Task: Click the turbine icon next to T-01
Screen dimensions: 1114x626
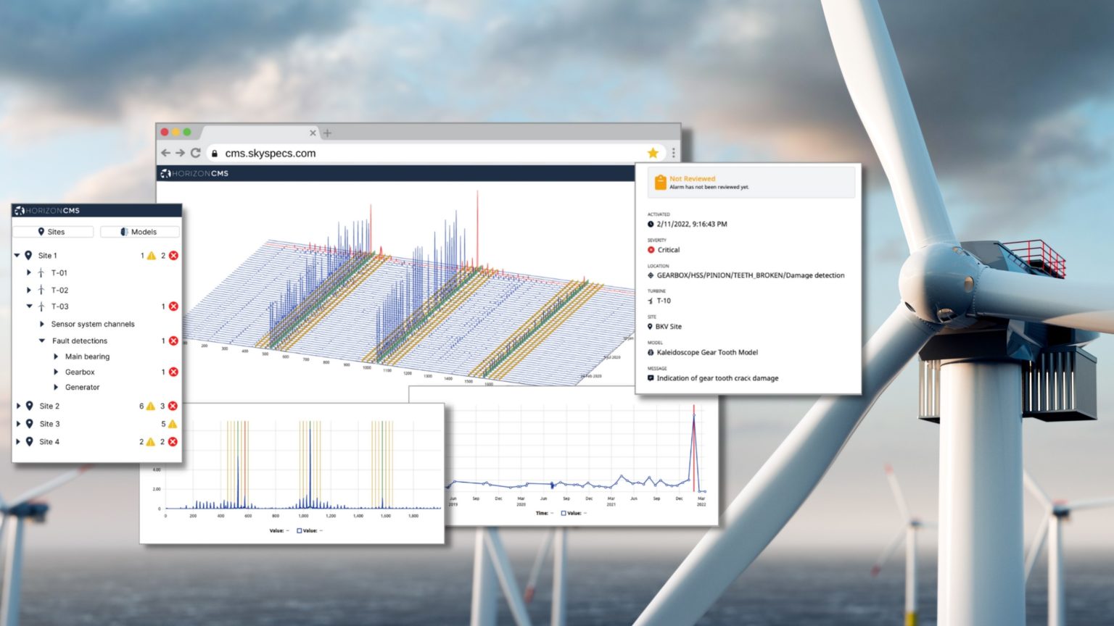Action: pyautogui.click(x=40, y=272)
